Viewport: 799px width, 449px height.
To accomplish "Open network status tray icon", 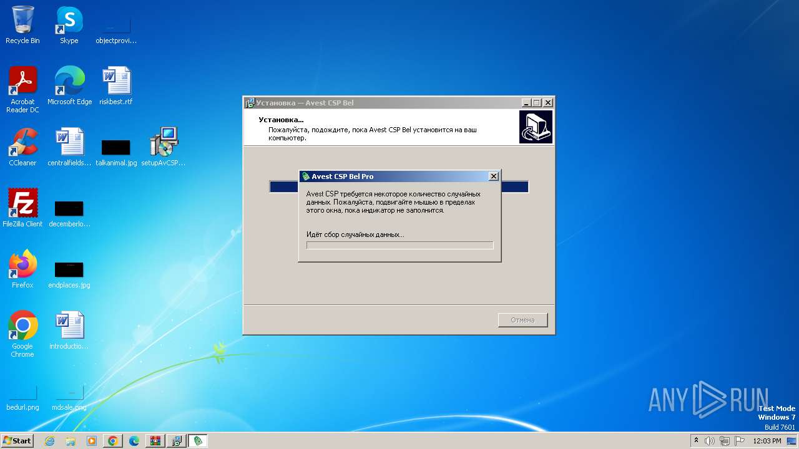I will [x=725, y=441].
